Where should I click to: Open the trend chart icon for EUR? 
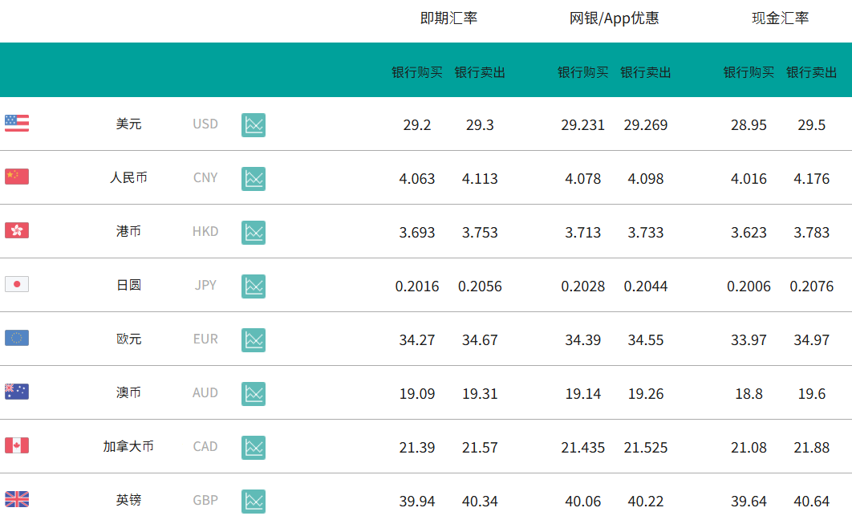254,340
